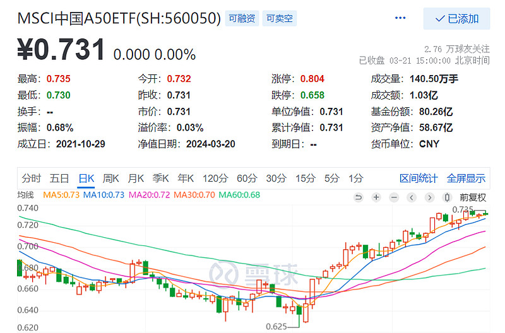The image size is (505, 333).
Task: Click the 成交额 value 1.03亿
Action: [424, 95]
